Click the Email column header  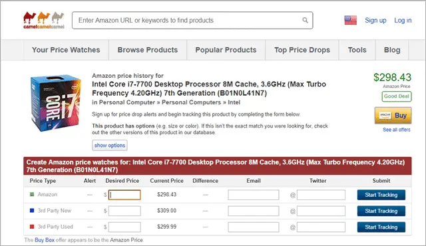click(254, 181)
